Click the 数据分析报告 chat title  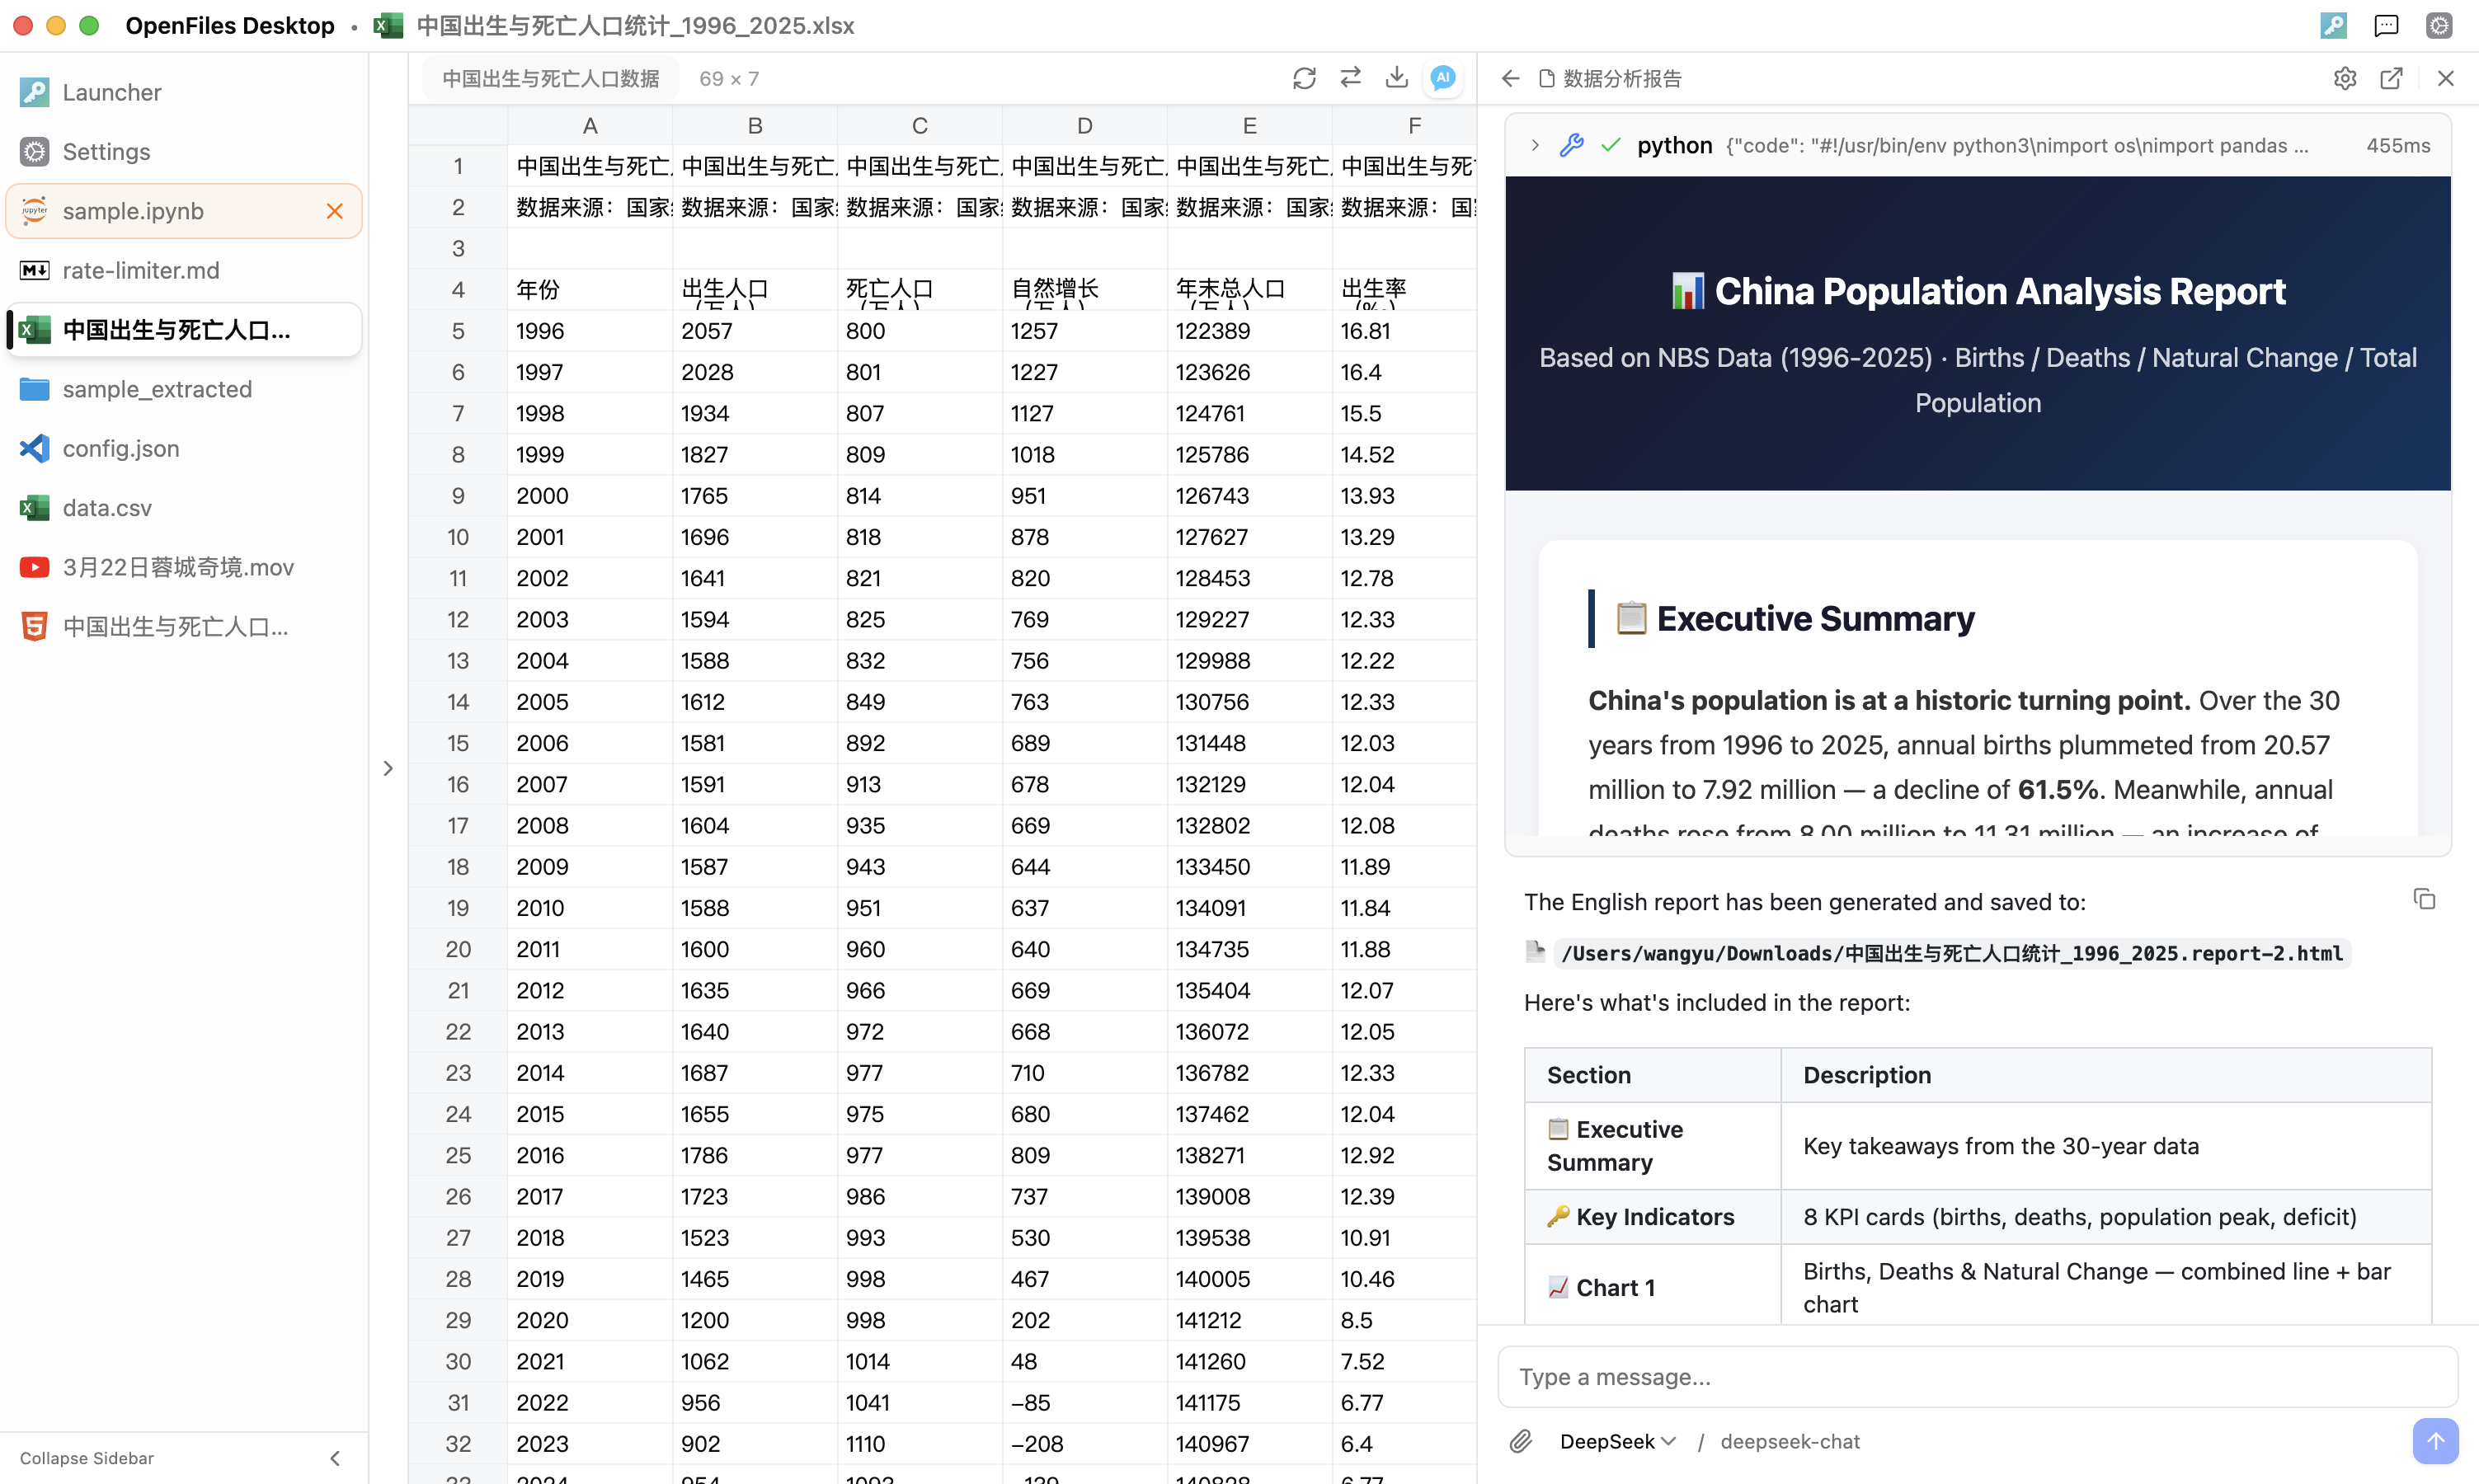(x=1622, y=78)
